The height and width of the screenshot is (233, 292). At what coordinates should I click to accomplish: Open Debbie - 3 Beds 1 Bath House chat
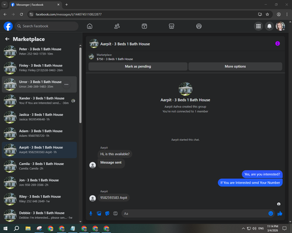pyautogui.click(x=39, y=216)
